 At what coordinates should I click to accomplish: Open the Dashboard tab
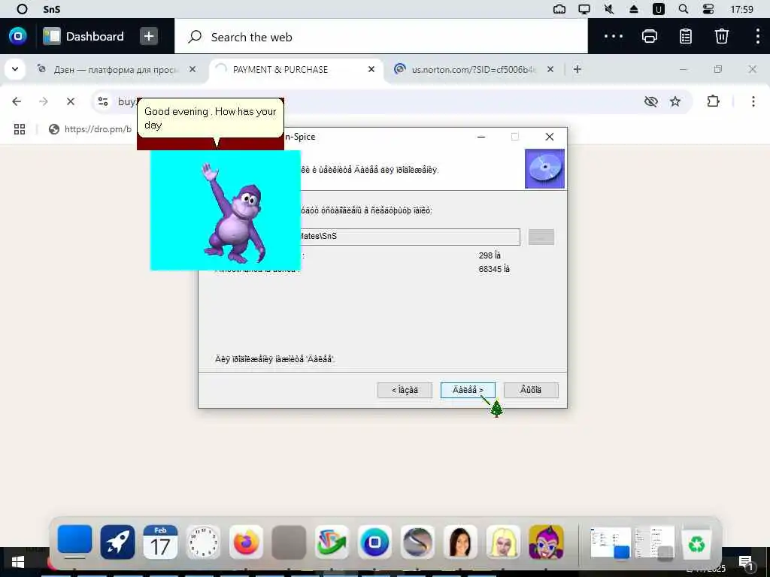tap(83, 36)
